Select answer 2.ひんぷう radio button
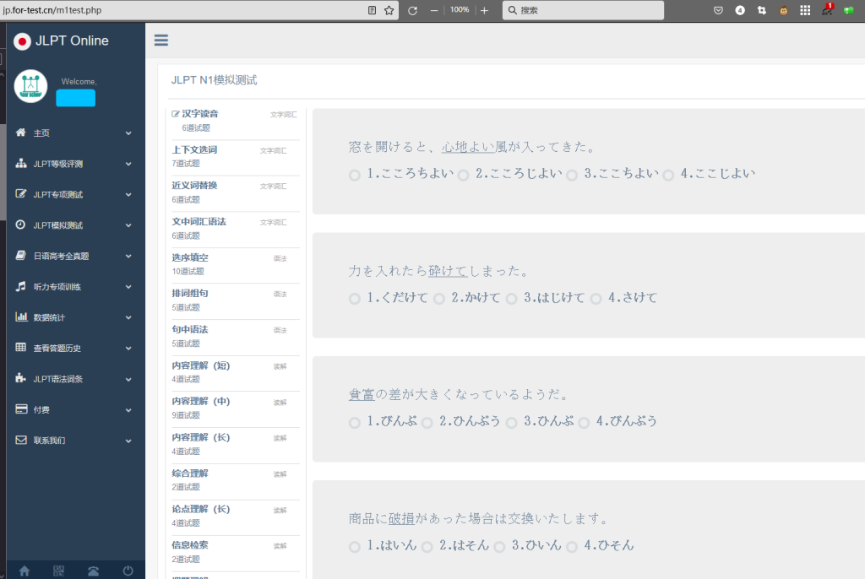 click(x=427, y=422)
